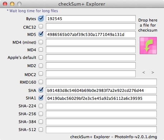This screenshot has height=140, width=164.
Task: Close the window with the red button
Action: click(x=5, y=4)
